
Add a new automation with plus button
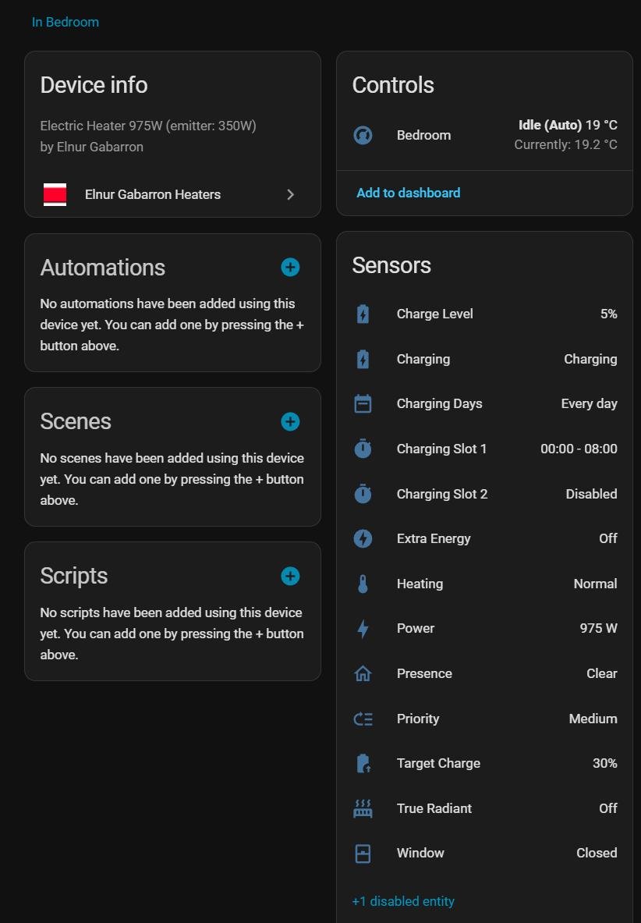[x=290, y=268]
